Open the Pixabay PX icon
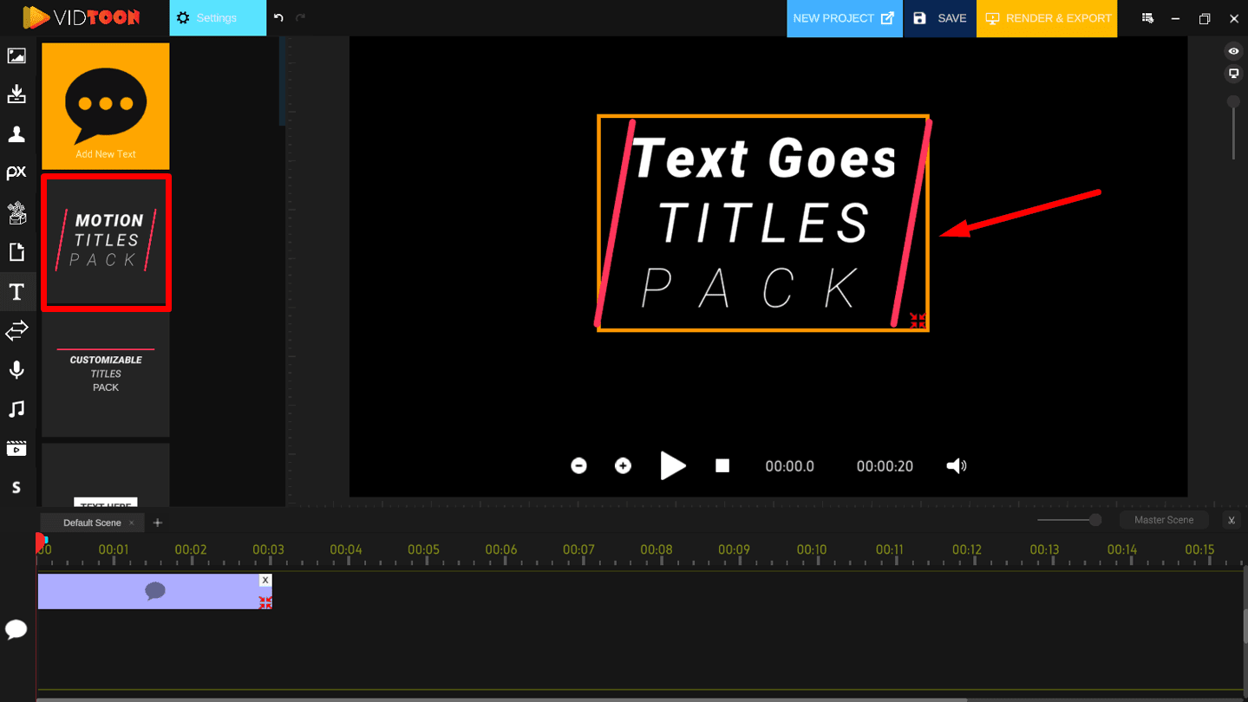 (16, 173)
